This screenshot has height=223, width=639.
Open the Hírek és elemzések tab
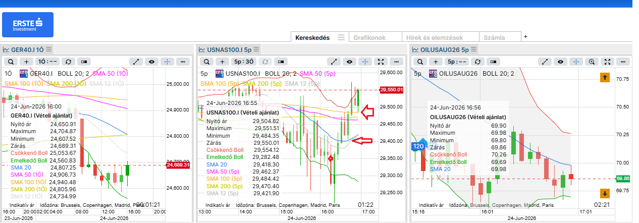click(x=441, y=37)
